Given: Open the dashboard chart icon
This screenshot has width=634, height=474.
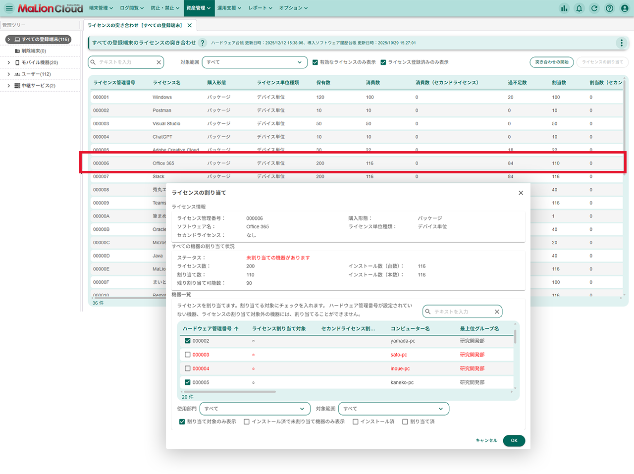Looking at the screenshot, I should [564, 8].
